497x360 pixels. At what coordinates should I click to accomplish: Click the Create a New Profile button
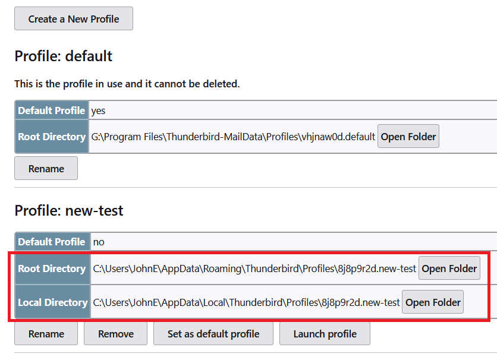click(x=74, y=18)
